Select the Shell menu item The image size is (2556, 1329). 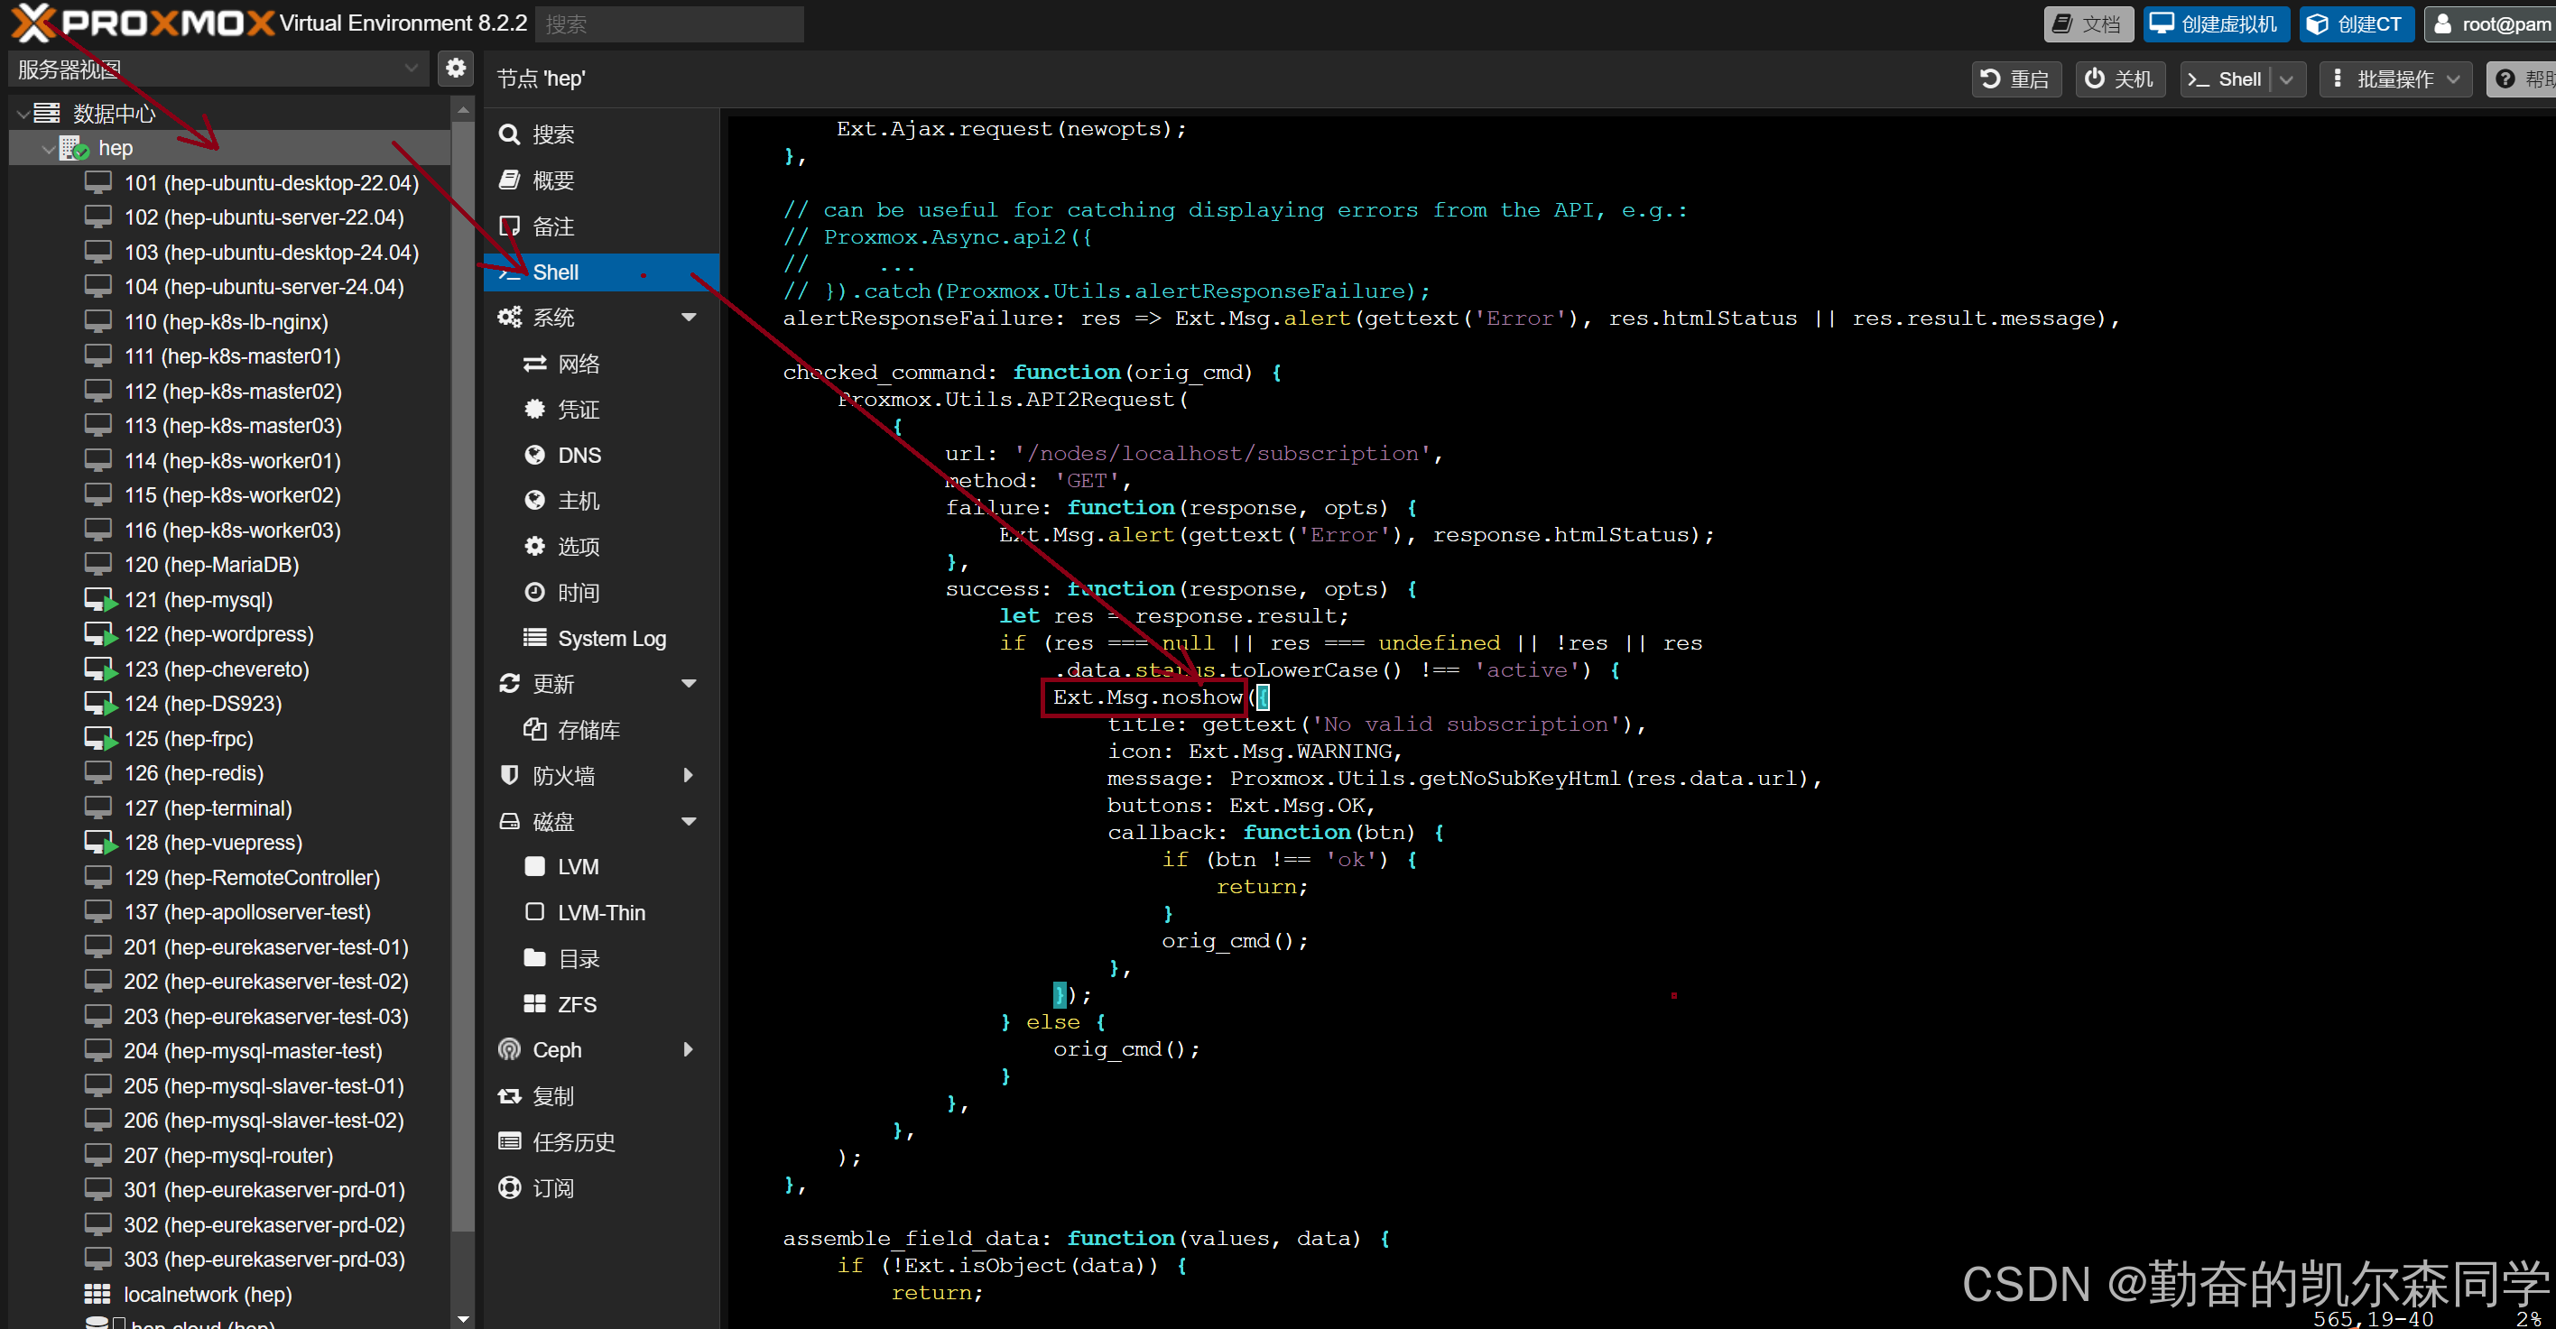(555, 272)
